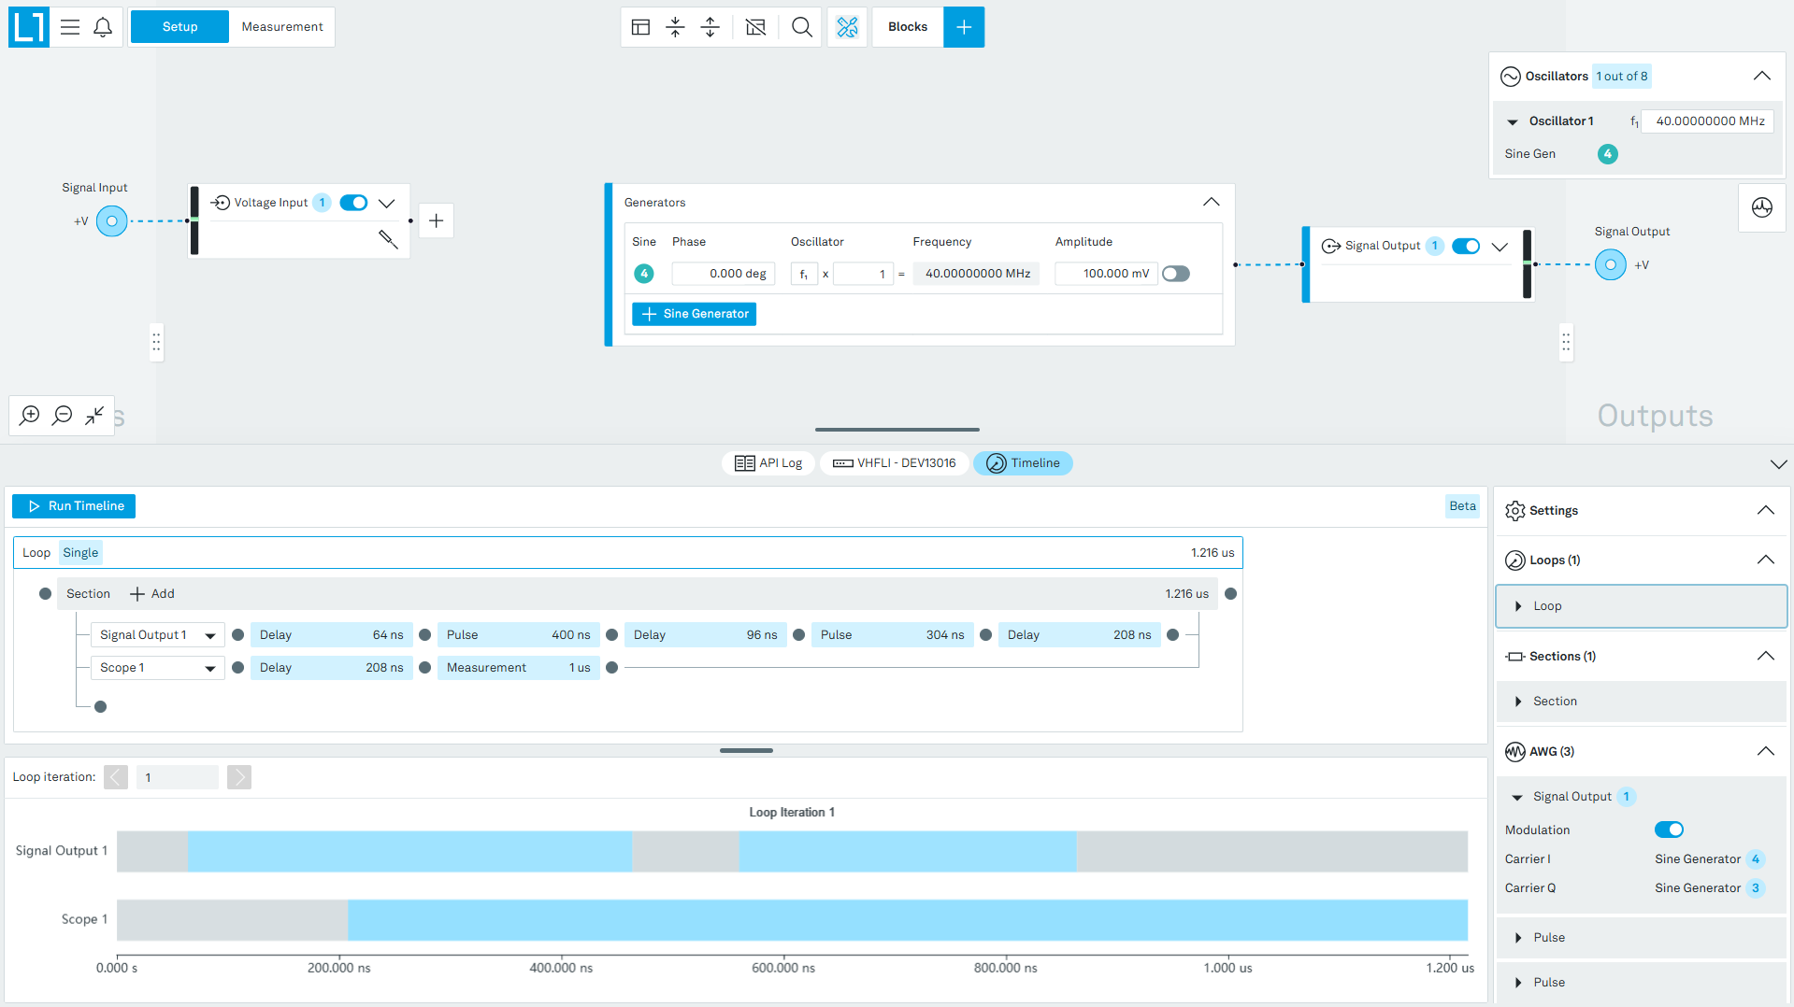Image resolution: width=1794 pixels, height=1007 pixels.
Task: Click the Signal Input connector node
Action: (112, 221)
